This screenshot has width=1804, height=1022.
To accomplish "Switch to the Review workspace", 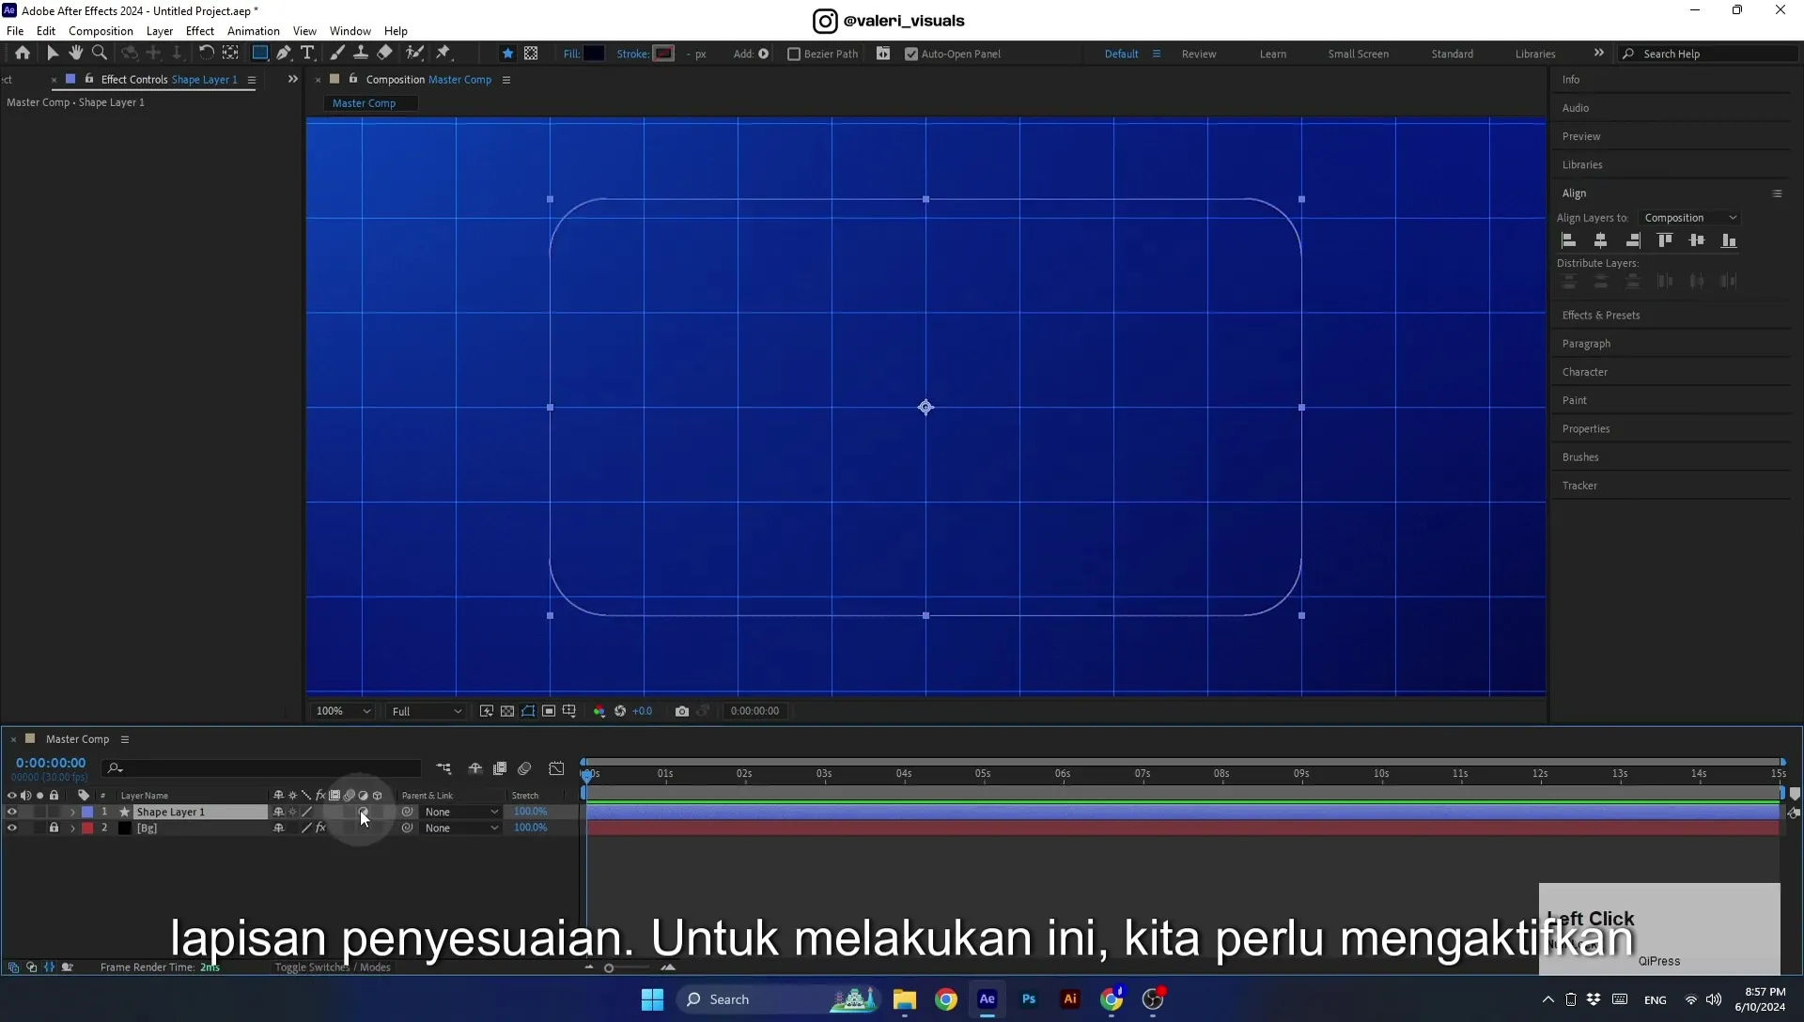I will click(1198, 54).
